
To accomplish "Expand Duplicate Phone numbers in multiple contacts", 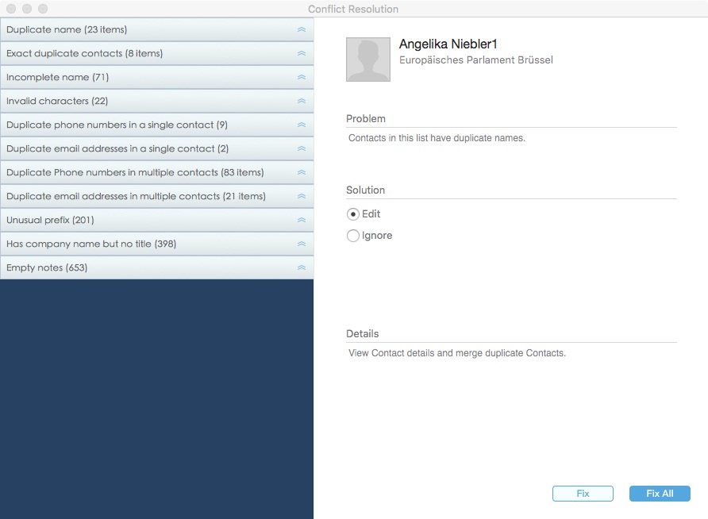I will point(135,172).
